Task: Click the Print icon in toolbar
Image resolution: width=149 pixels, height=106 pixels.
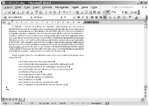Action: click(27, 12)
